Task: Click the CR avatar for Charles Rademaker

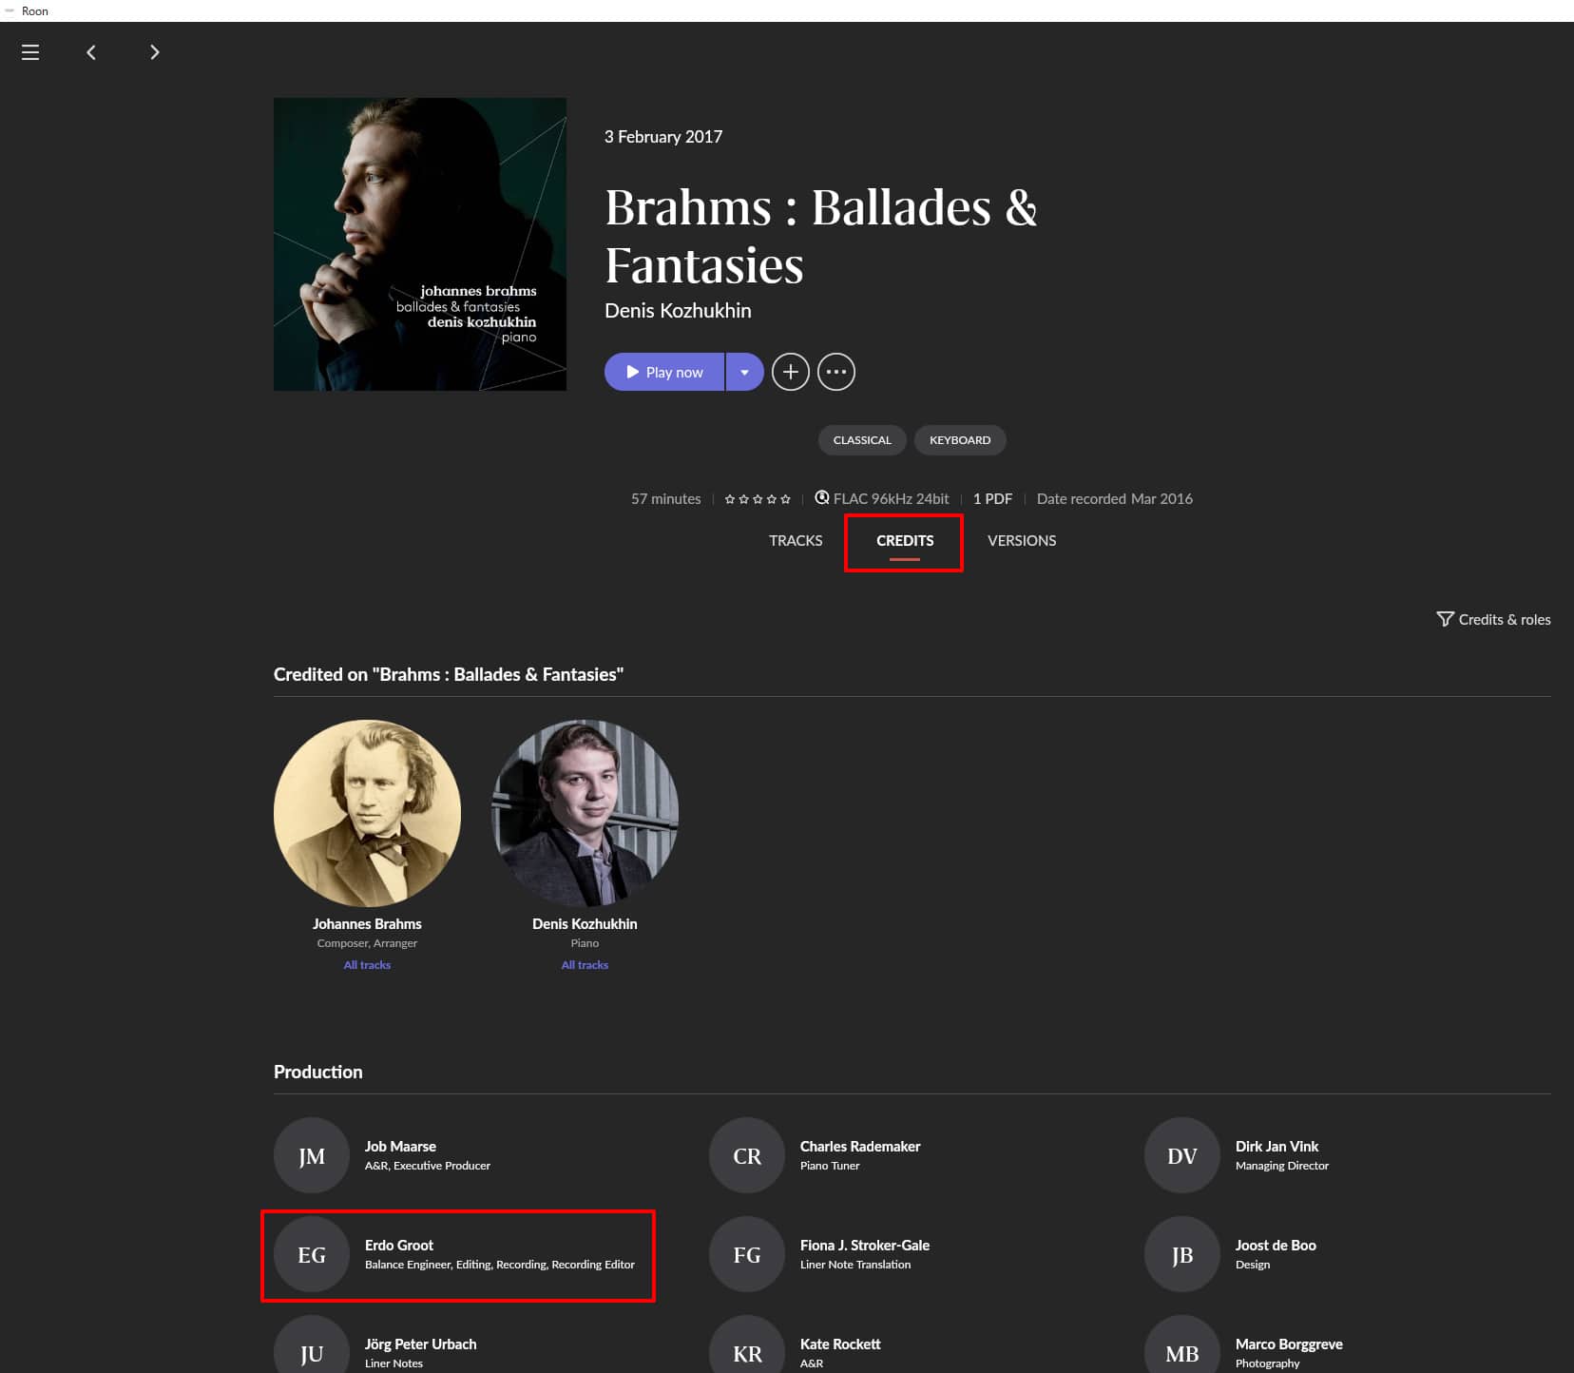Action: pos(747,1156)
